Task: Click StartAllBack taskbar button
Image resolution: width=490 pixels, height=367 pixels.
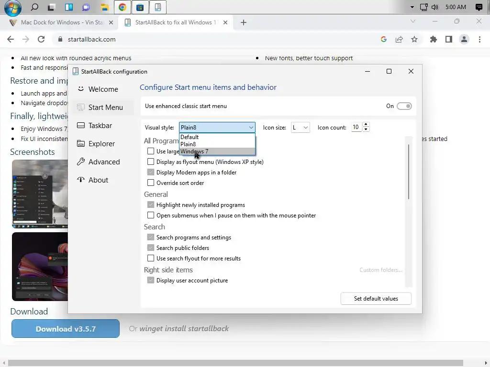Action: (x=158, y=7)
